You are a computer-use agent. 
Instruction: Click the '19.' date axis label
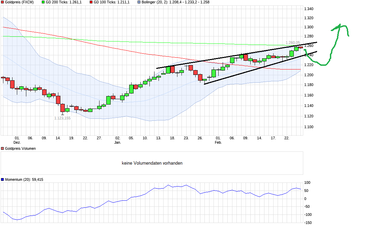(x=72, y=138)
